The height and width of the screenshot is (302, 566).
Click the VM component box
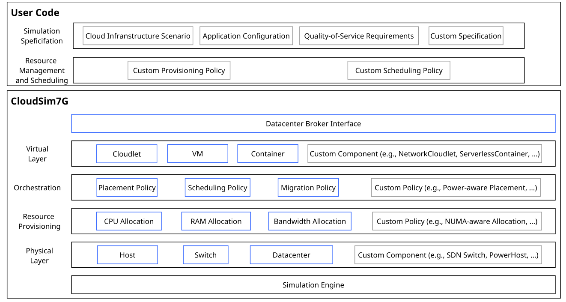pos(197,154)
